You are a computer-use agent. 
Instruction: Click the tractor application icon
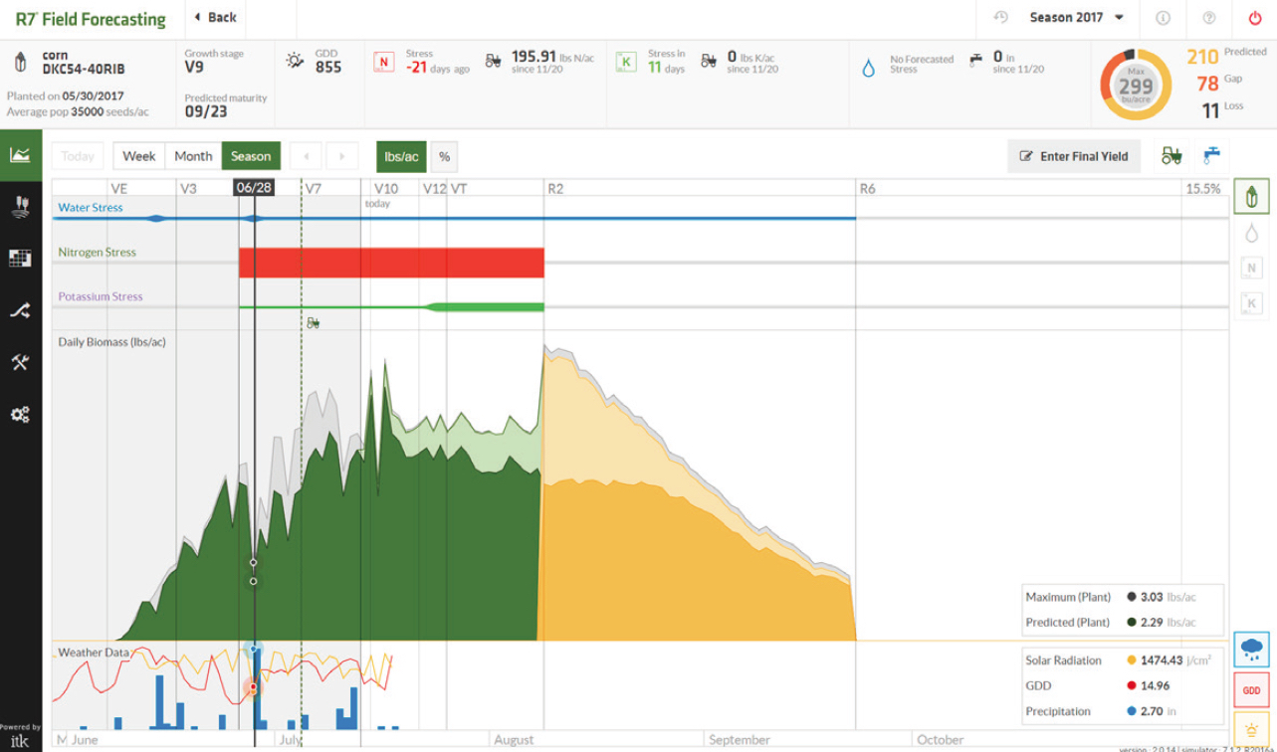pyautogui.click(x=1171, y=156)
